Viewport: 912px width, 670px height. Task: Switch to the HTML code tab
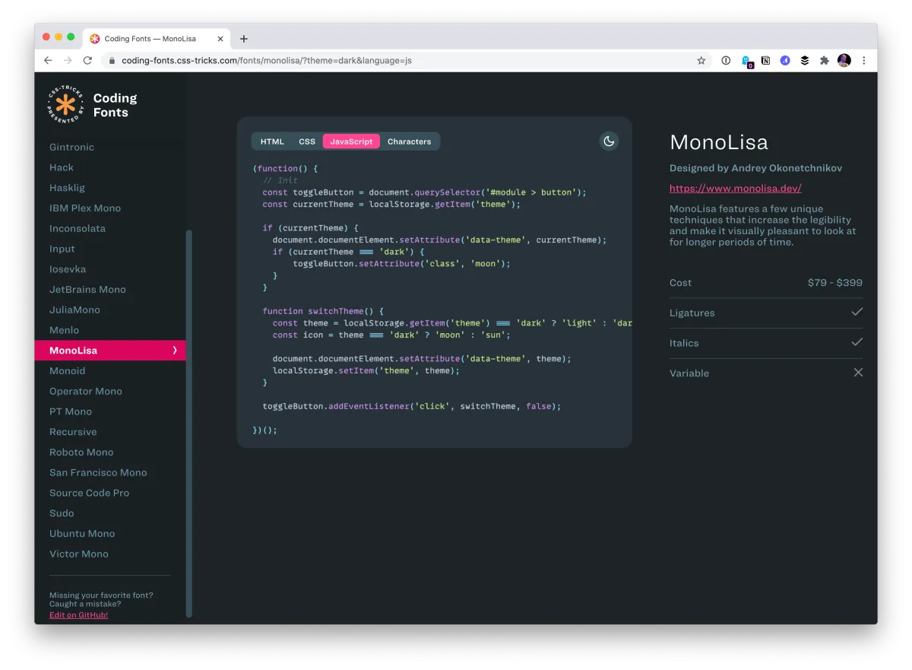point(272,141)
